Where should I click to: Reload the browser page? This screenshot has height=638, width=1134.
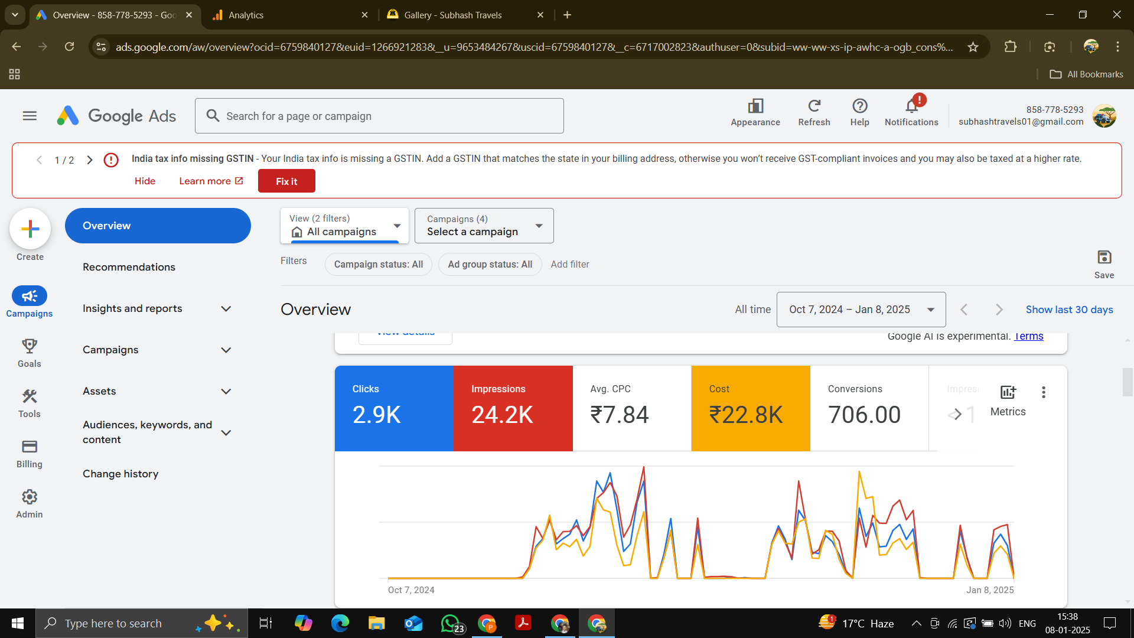69,47
